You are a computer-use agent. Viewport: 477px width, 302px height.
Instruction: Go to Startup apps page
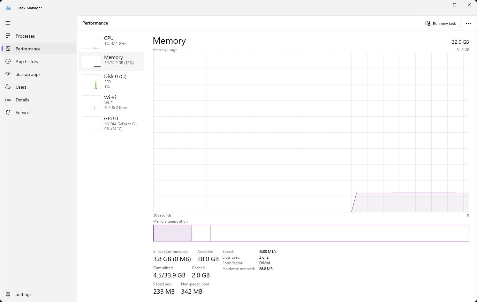click(x=39, y=74)
